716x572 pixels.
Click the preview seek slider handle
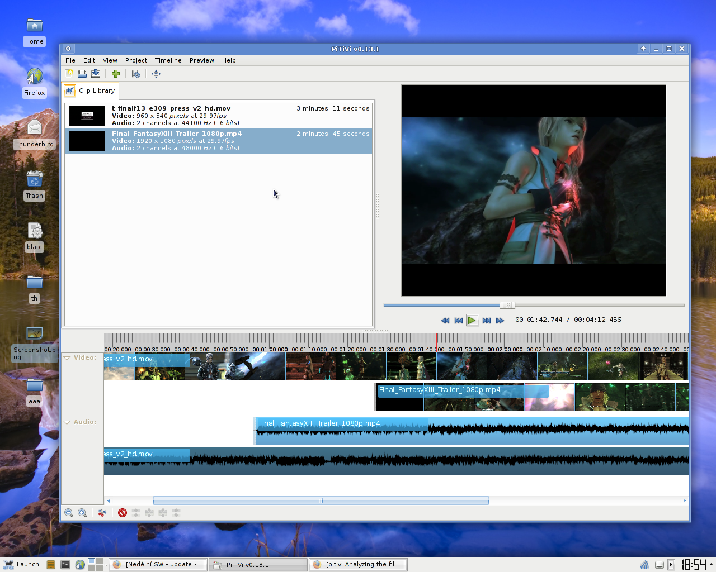(x=507, y=305)
